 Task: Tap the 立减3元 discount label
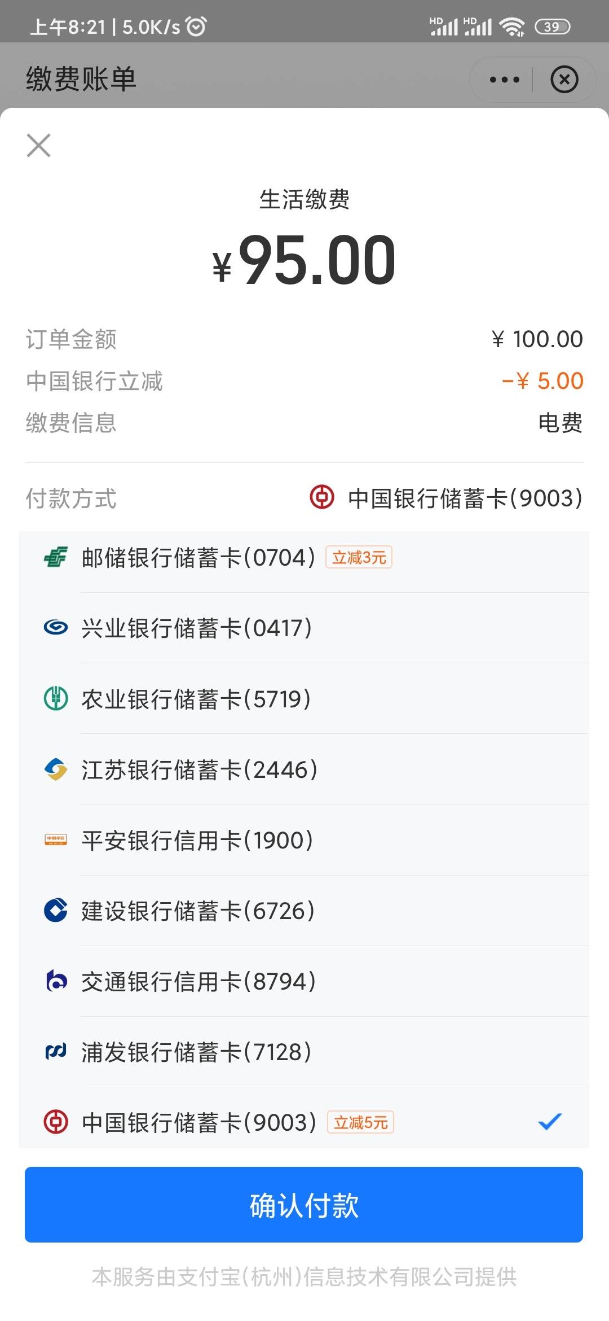pyautogui.click(x=359, y=558)
